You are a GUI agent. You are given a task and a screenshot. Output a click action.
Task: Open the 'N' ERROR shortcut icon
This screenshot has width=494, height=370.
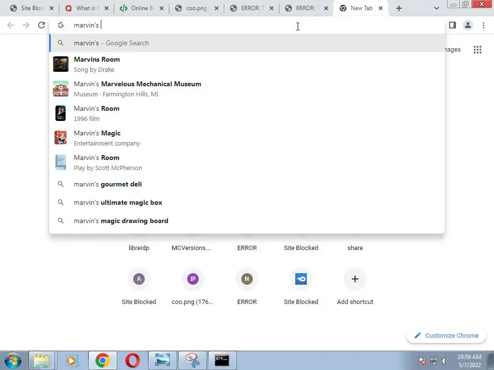pos(247,279)
